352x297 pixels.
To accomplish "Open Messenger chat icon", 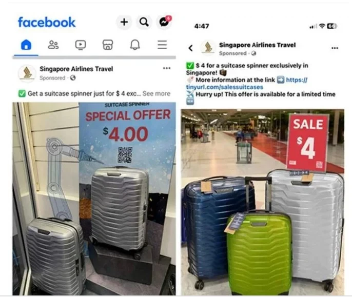I will click(164, 22).
